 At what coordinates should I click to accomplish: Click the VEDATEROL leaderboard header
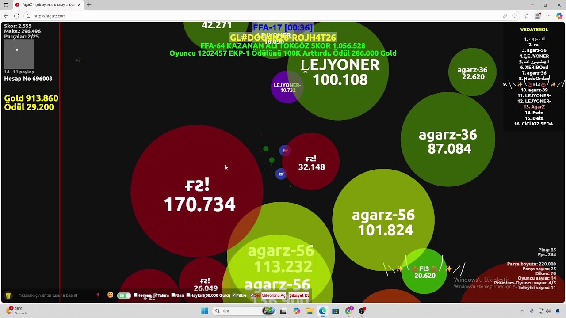point(534,30)
